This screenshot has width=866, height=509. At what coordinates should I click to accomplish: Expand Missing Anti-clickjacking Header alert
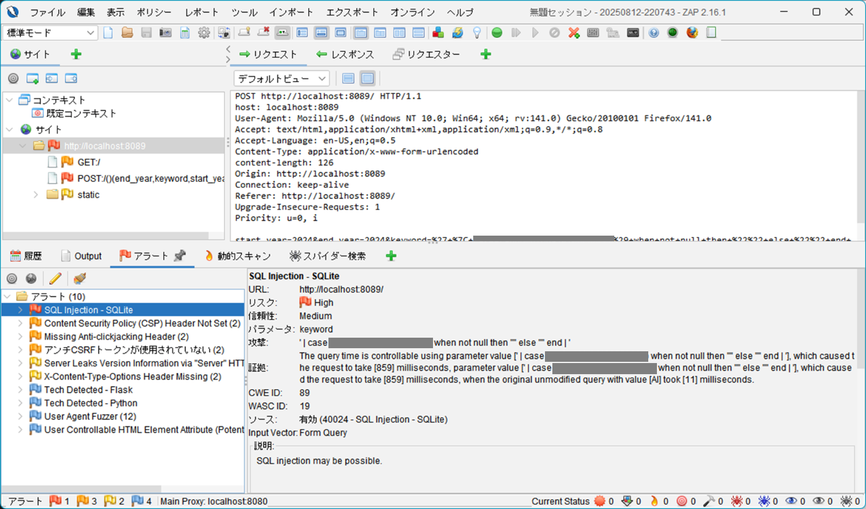pyautogui.click(x=20, y=336)
